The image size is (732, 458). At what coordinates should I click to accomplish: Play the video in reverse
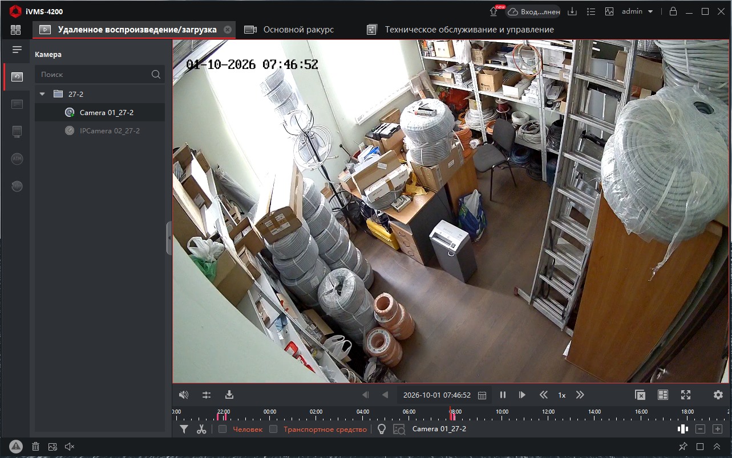click(385, 395)
